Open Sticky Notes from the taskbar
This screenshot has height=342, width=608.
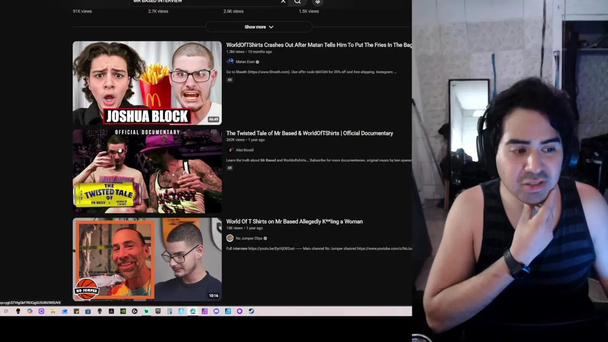[x=76, y=311]
